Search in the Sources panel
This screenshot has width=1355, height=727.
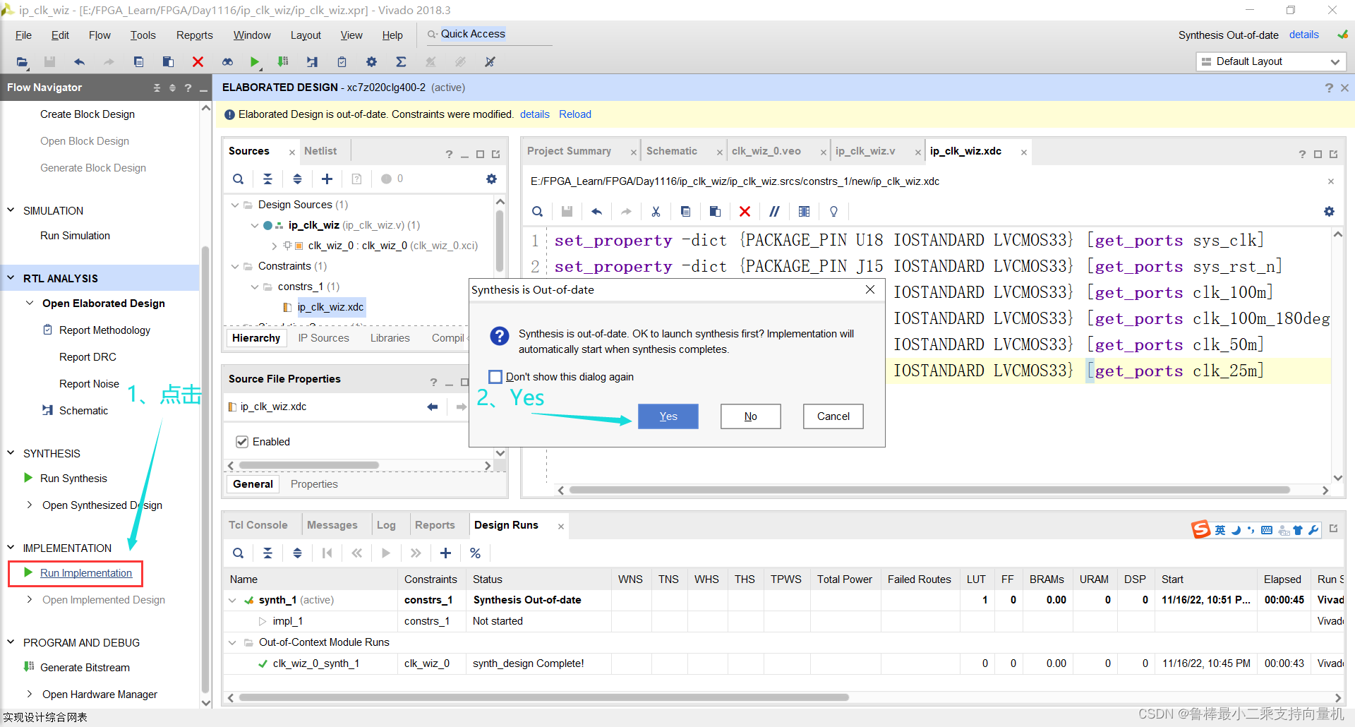(239, 179)
